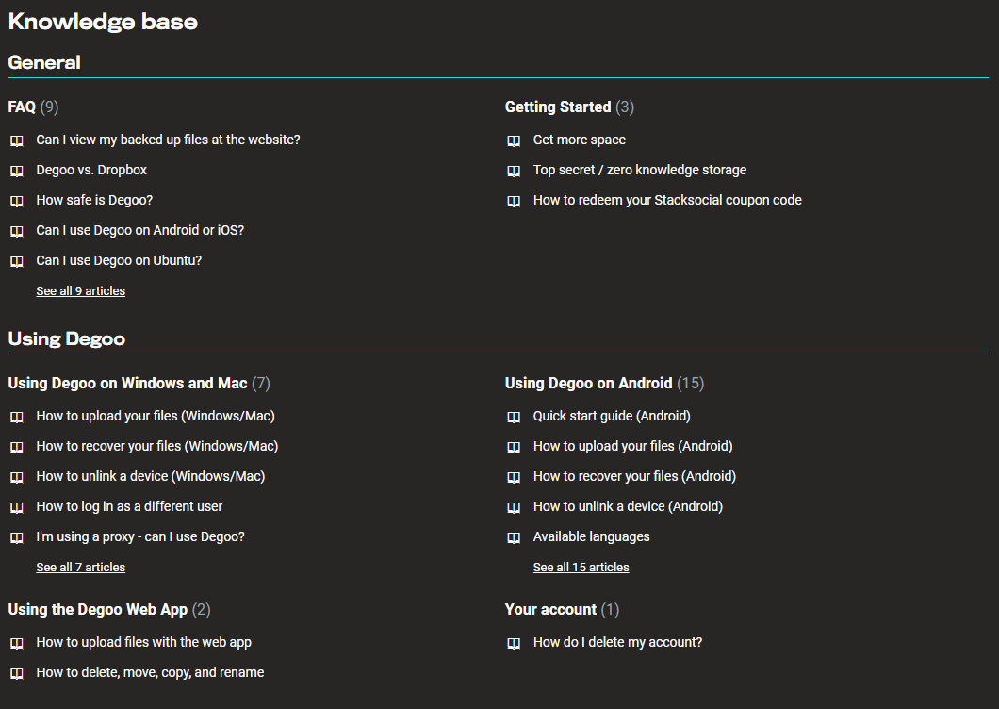
Task: Click book icon beside 'Degoo vs. Dropbox'
Action: point(17,171)
